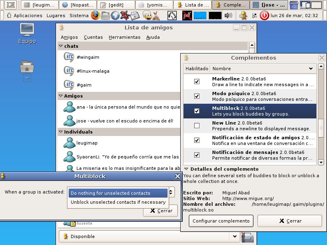Enable the New Line plugin checkbox
The height and width of the screenshot is (245, 327).
tap(197, 126)
